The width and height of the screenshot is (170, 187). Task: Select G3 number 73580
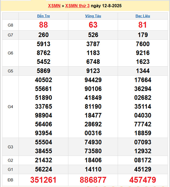click(x=93, y=151)
